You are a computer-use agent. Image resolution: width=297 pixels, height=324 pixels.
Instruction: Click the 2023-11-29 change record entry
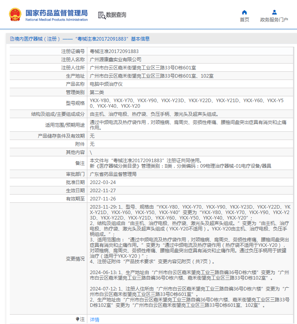tap(190, 234)
